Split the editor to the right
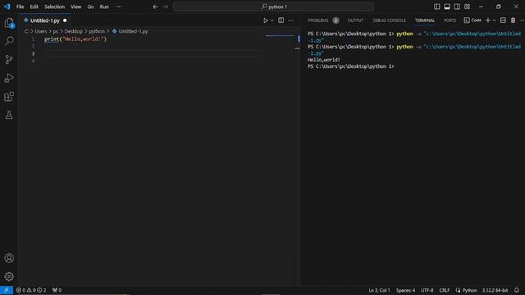 281,20
